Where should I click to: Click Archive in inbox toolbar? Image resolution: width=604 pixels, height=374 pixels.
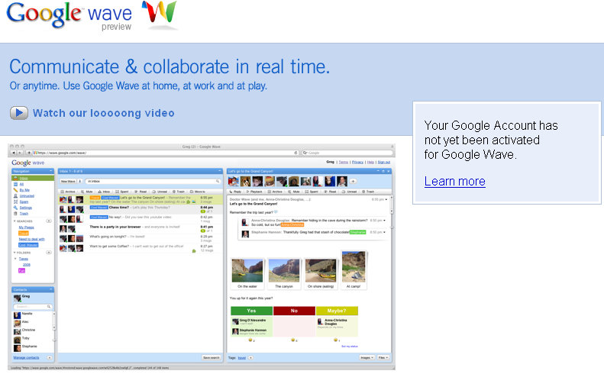click(68, 192)
